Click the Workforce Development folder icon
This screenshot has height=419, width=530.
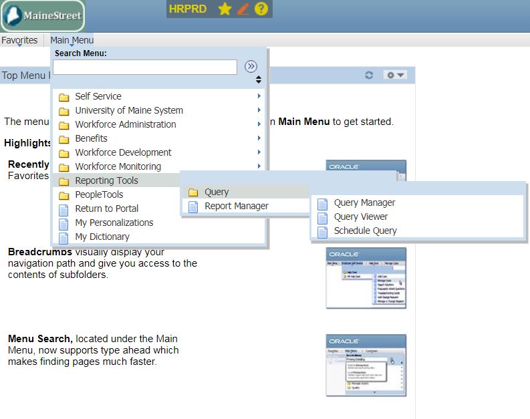click(x=64, y=154)
